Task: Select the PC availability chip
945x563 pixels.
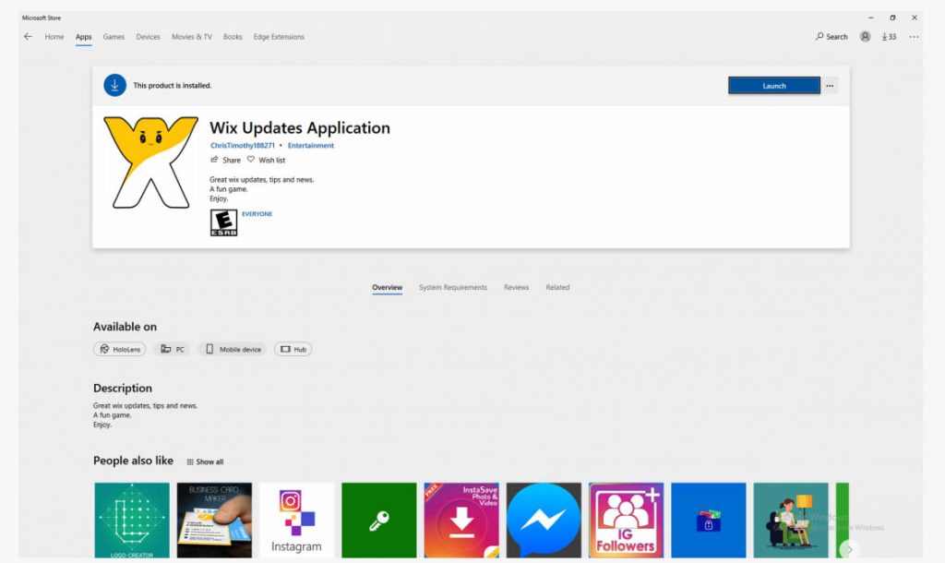Action: [x=173, y=349]
